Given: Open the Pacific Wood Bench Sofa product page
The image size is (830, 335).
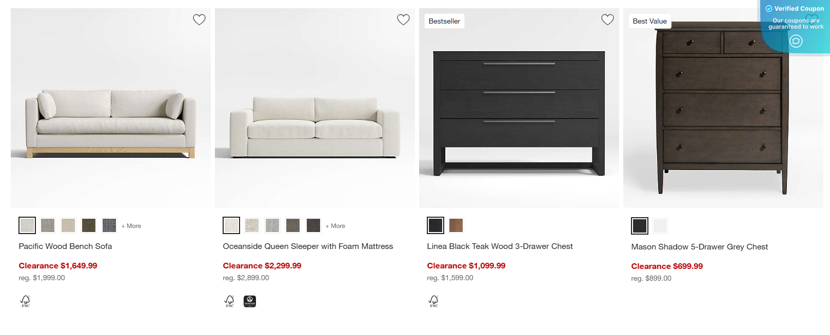Looking at the screenshot, I should tap(65, 246).
